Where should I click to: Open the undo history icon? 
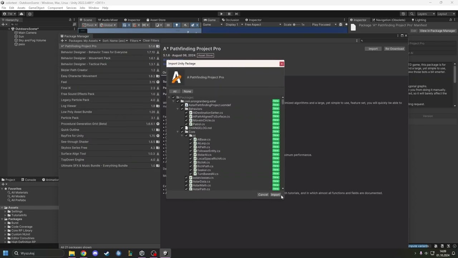pyautogui.click(x=403, y=14)
